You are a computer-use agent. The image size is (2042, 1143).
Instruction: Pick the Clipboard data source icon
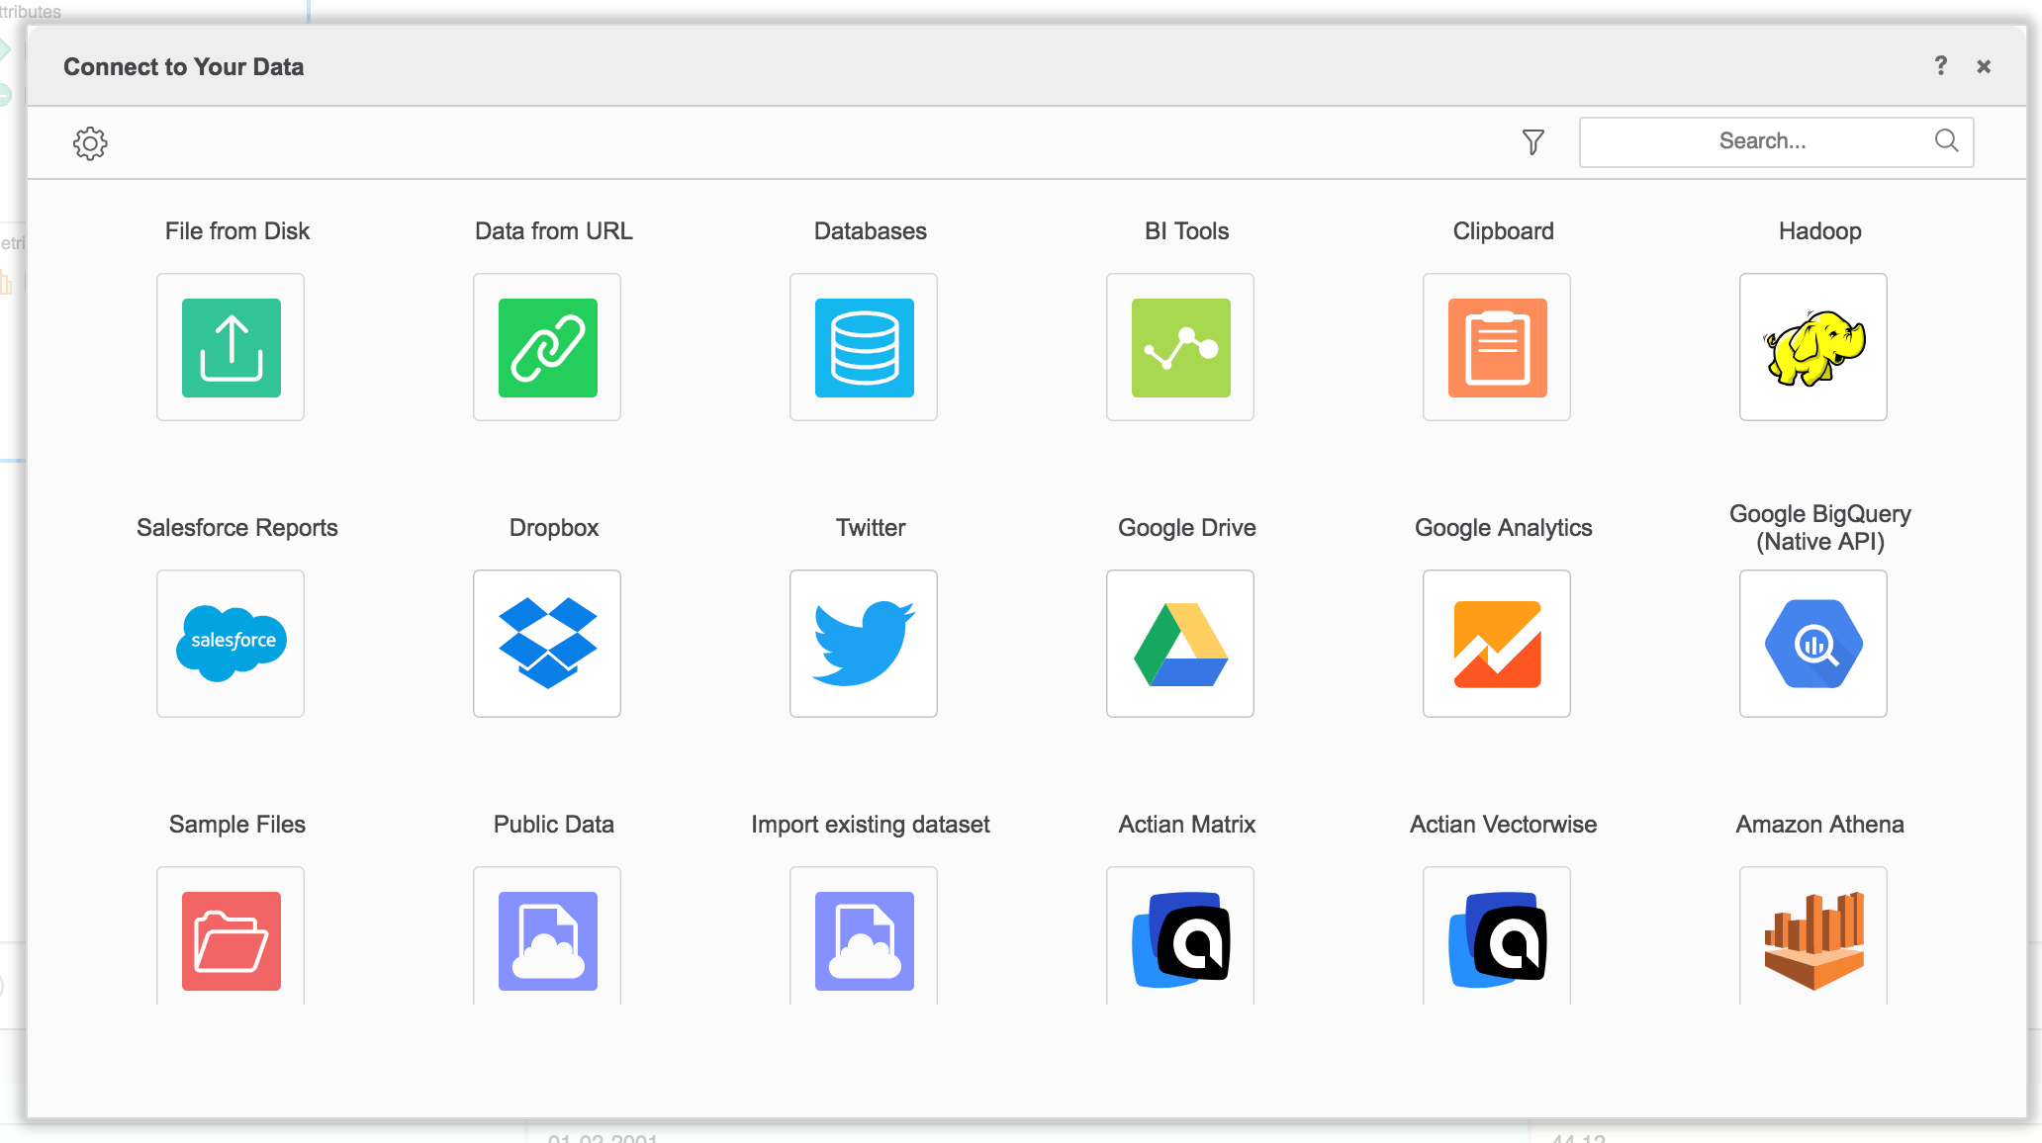click(x=1497, y=347)
